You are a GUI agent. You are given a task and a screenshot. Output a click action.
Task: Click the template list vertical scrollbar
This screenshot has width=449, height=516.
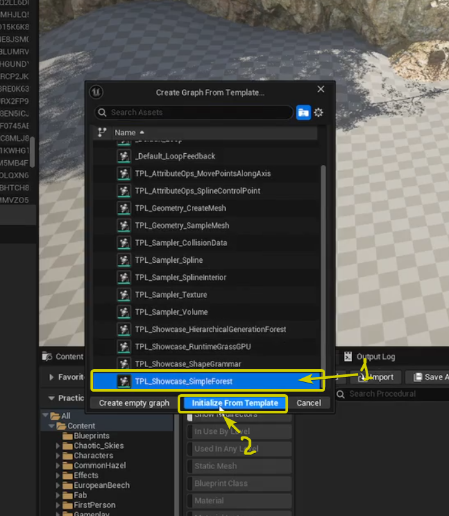pyautogui.click(x=323, y=256)
